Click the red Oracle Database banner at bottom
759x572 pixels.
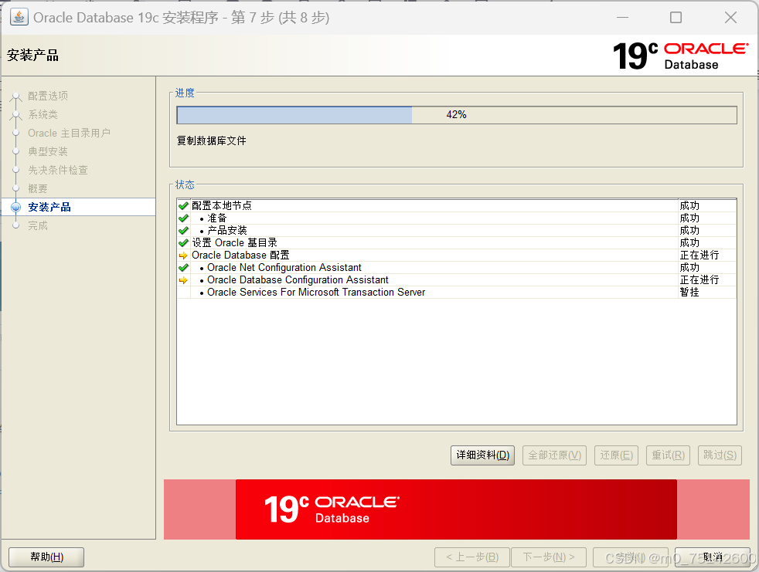[x=456, y=509]
